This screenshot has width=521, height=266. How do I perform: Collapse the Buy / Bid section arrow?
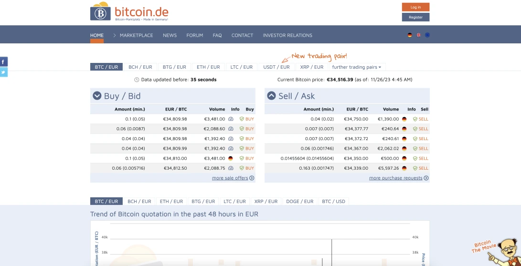coord(97,96)
